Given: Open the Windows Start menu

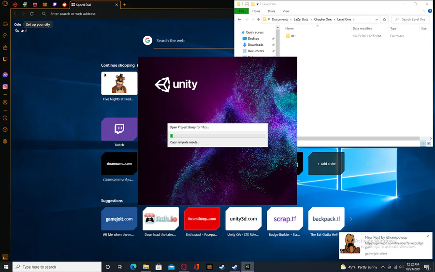Looking at the screenshot, I should tap(6, 267).
